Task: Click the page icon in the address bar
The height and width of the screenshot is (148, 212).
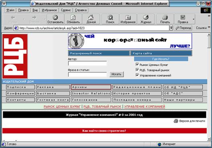Action: [16, 28]
